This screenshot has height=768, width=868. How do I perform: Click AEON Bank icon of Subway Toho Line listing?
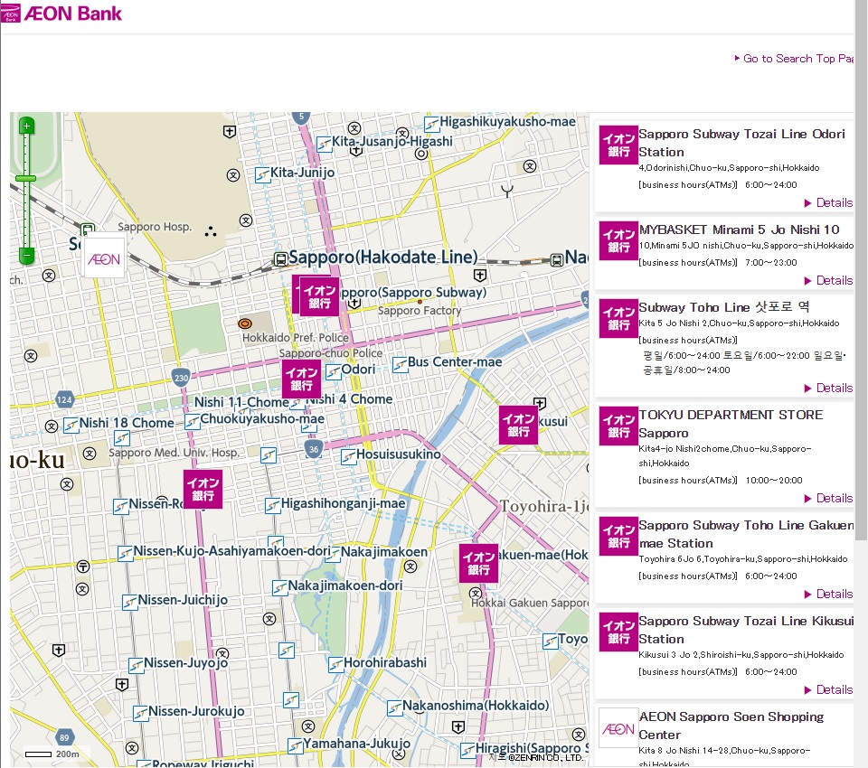click(618, 318)
